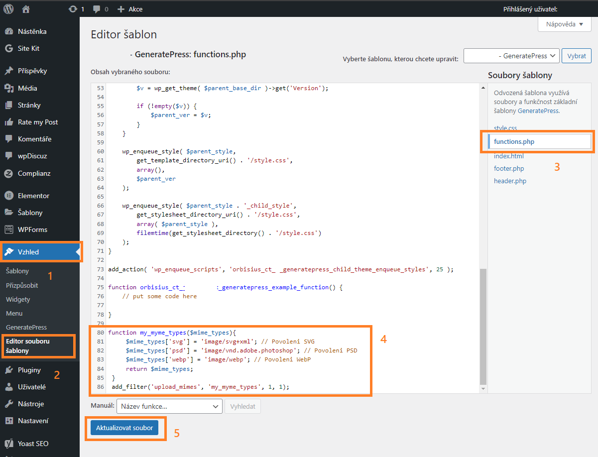This screenshot has height=457, width=598.
Task: Click the Site Kit menu label
Action: [x=28, y=48]
